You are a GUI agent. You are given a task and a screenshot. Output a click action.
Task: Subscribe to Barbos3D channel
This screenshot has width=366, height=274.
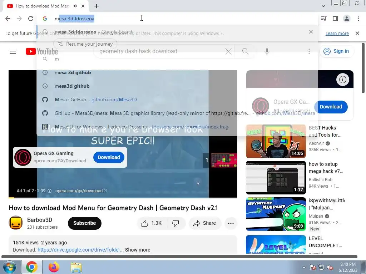point(84,223)
